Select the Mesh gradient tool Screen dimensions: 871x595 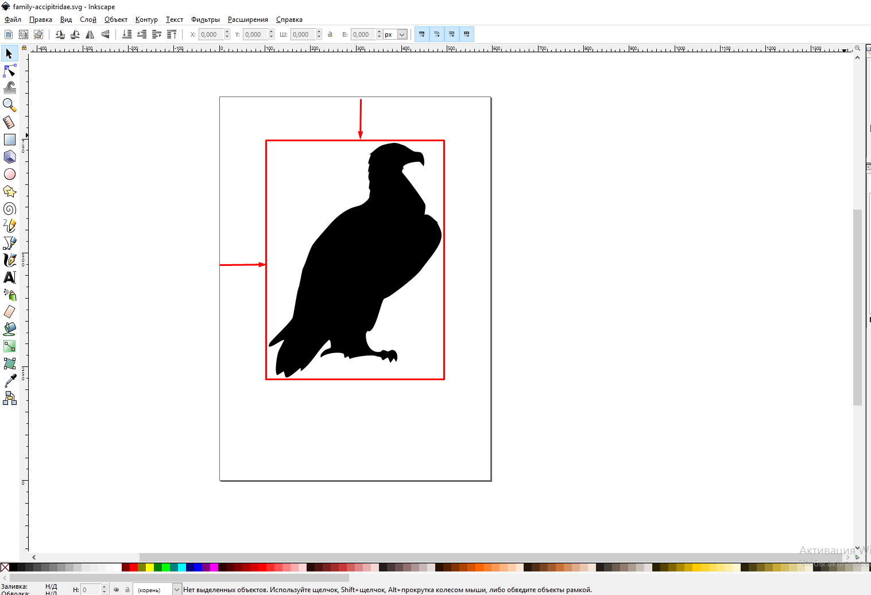tap(9, 364)
